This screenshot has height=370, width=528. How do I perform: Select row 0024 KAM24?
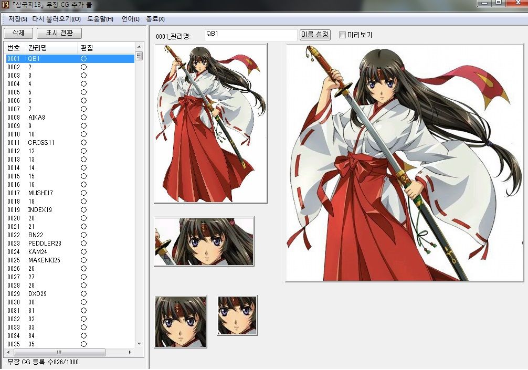[x=70, y=252]
